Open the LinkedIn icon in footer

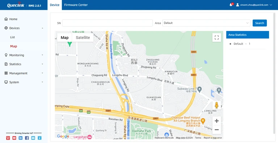(x=21, y=138)
